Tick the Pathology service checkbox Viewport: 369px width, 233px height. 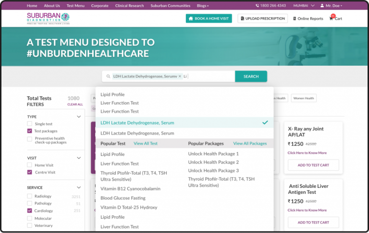pos(29,203)
